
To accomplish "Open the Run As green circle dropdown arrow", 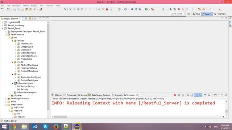I will click(x=149, y=9).
